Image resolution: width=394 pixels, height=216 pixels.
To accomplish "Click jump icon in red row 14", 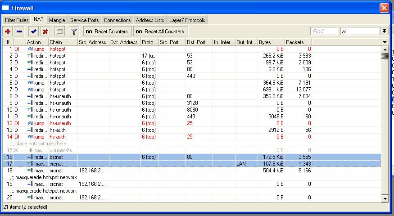I will pos(31,137).
